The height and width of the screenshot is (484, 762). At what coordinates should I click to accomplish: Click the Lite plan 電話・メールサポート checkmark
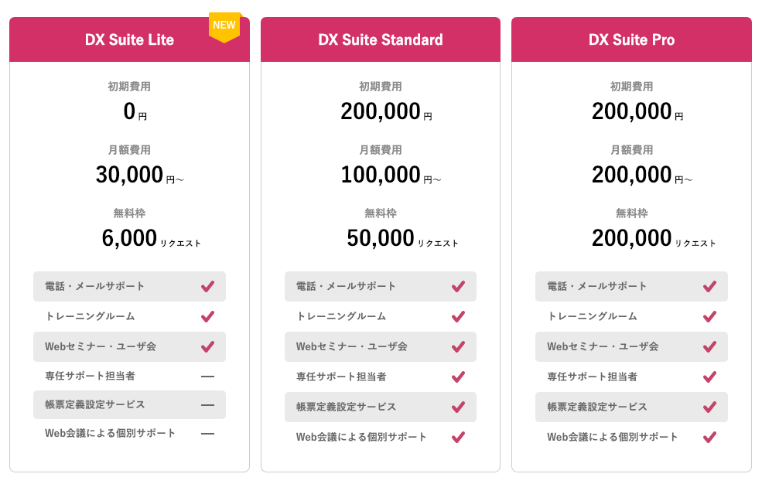pos(207,286)
